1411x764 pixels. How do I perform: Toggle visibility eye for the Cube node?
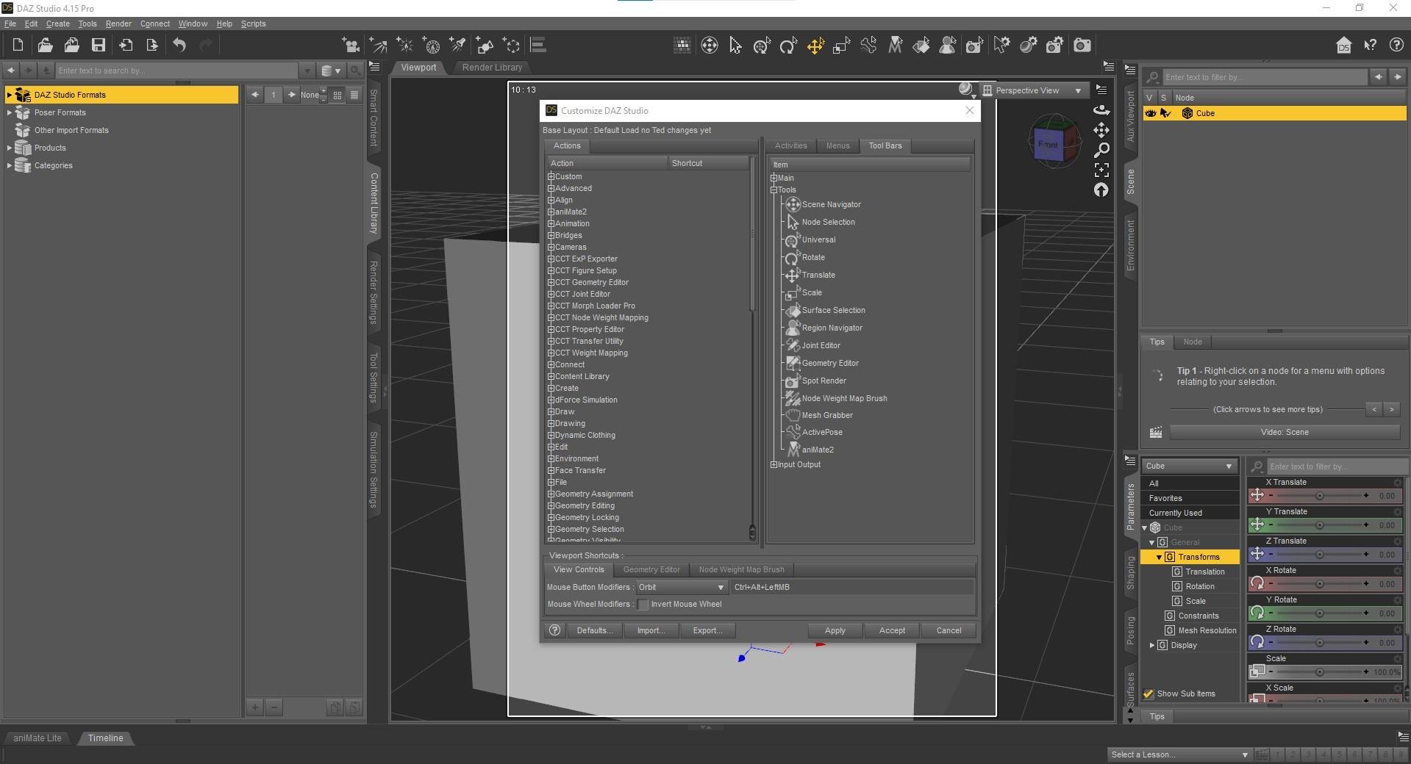pyautogui.click(x=1151, y=113)
